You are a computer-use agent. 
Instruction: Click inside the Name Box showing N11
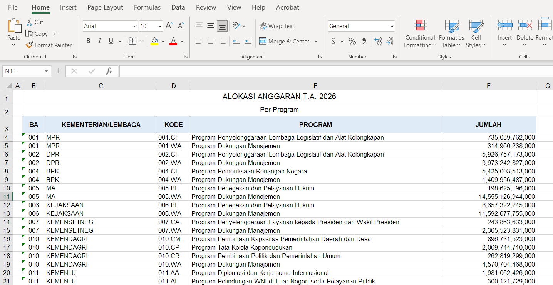[23, 71]
